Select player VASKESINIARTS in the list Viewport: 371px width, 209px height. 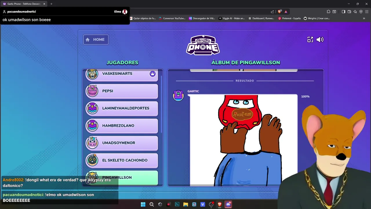(x=122, y=74)
